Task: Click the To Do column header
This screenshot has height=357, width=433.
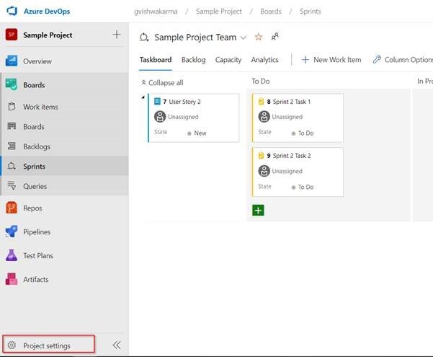Action: pyautogui.click(x=261, y=81)
